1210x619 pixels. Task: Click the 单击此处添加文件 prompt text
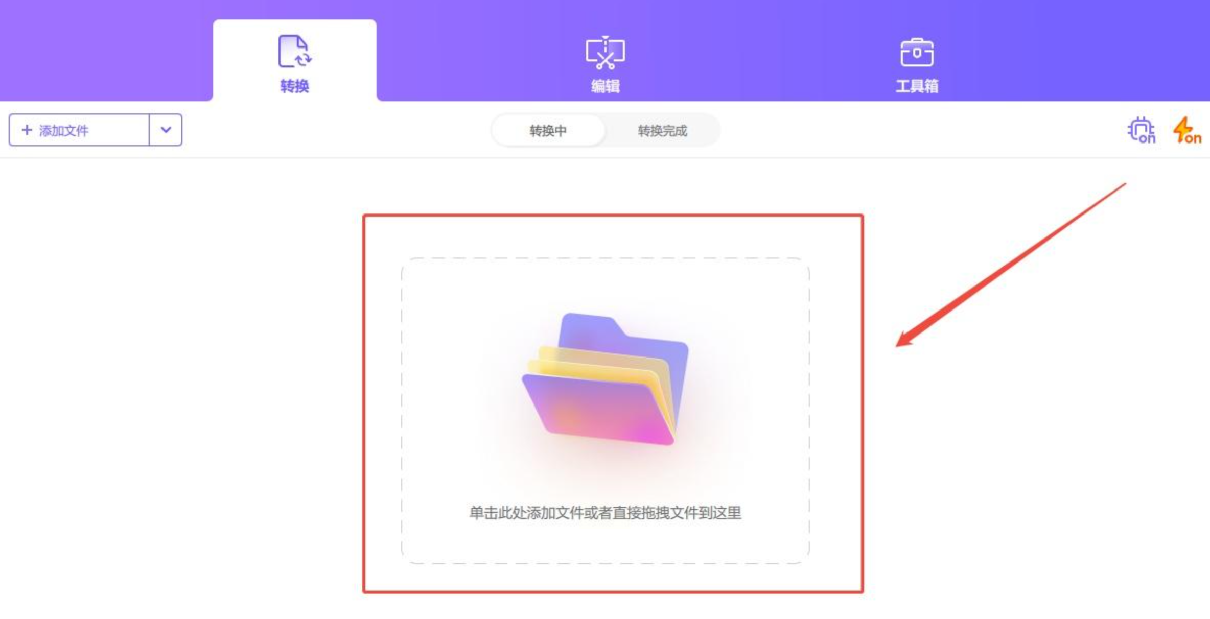[x=605, y=513]
